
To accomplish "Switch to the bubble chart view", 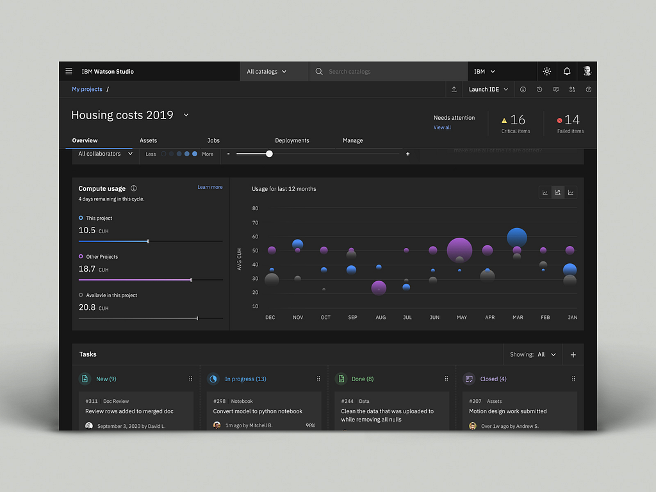I will pos(558,192).
